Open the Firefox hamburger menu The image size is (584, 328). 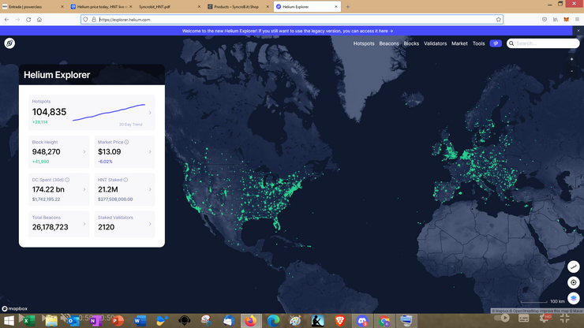click(577, 20)
